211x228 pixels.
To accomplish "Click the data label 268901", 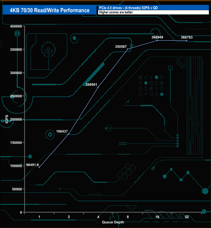I will pos(91,85).
